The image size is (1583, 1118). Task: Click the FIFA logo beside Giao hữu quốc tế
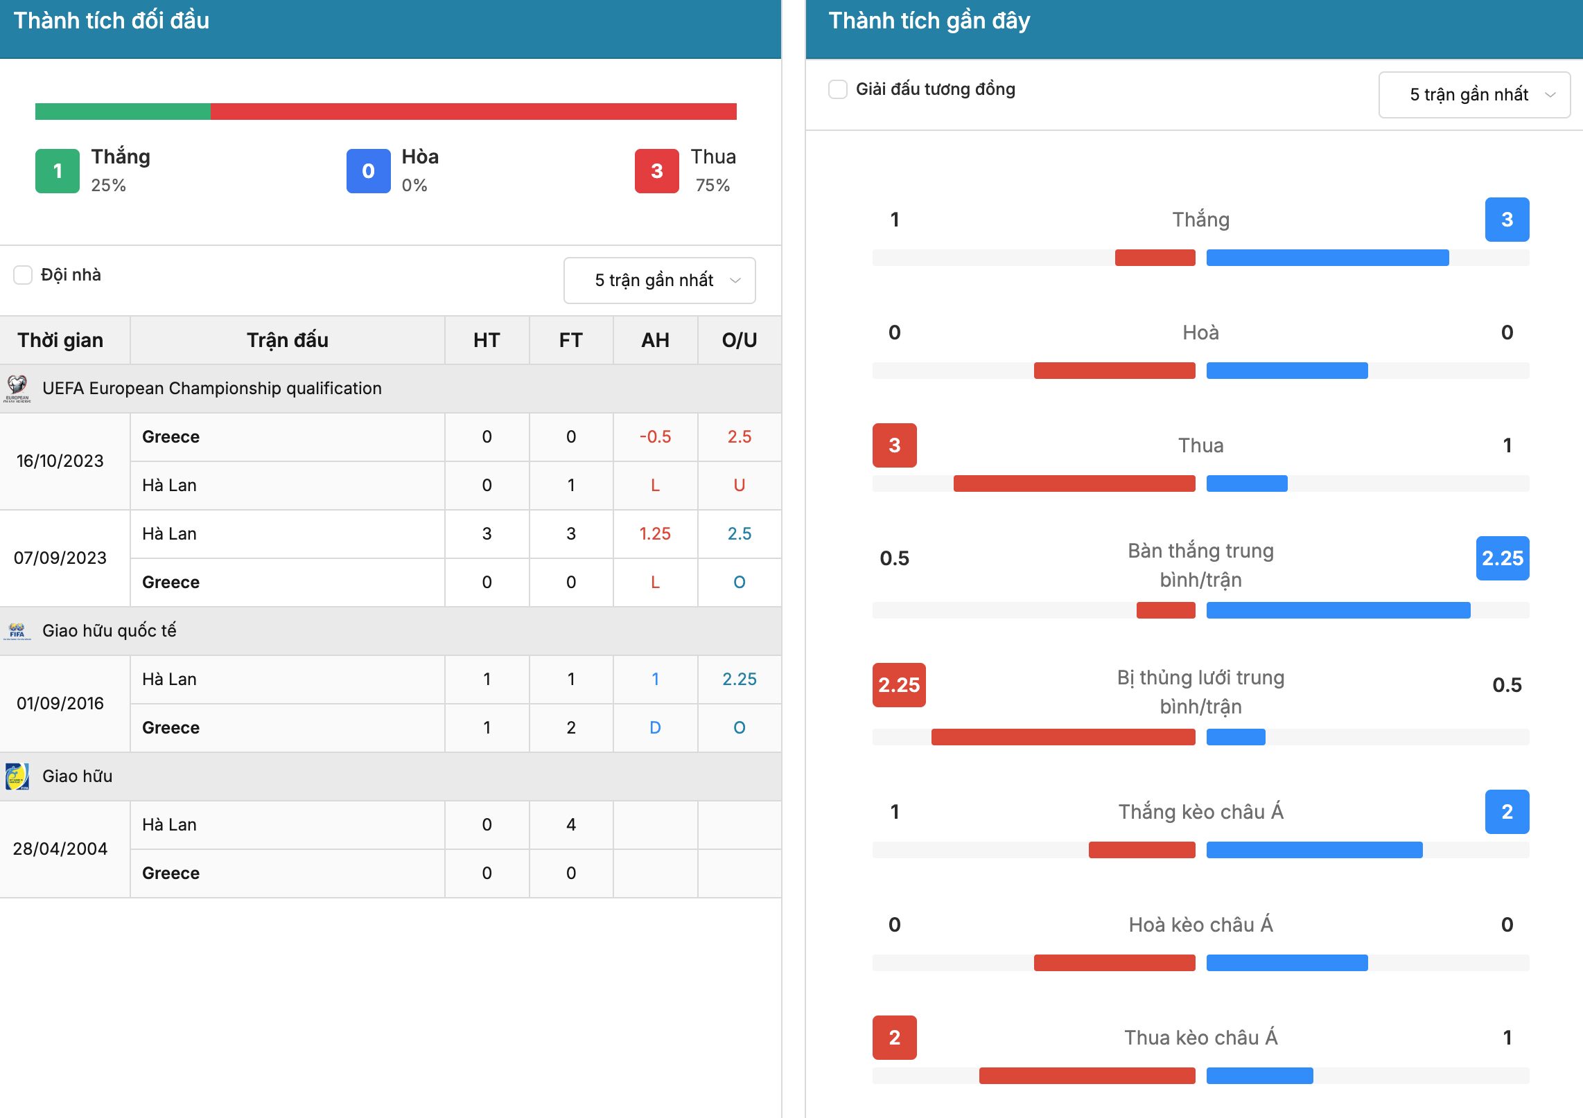coord(17,630)
